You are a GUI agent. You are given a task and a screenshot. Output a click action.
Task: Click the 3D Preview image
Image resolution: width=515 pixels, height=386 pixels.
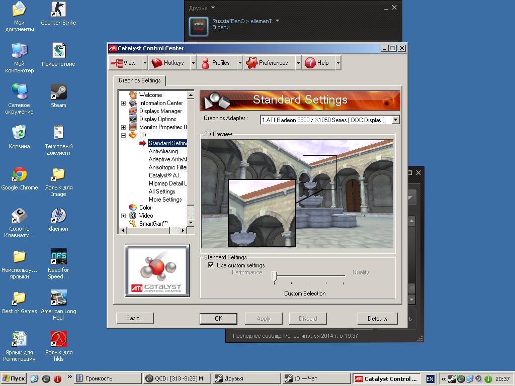[x=297, y=194]
